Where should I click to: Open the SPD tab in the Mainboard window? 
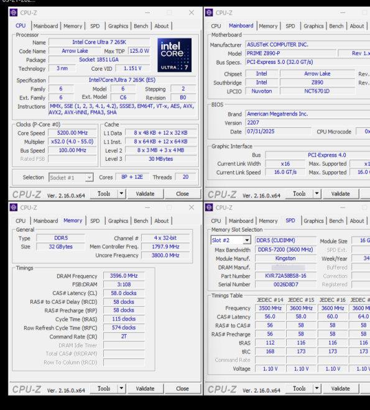point(290,26)
